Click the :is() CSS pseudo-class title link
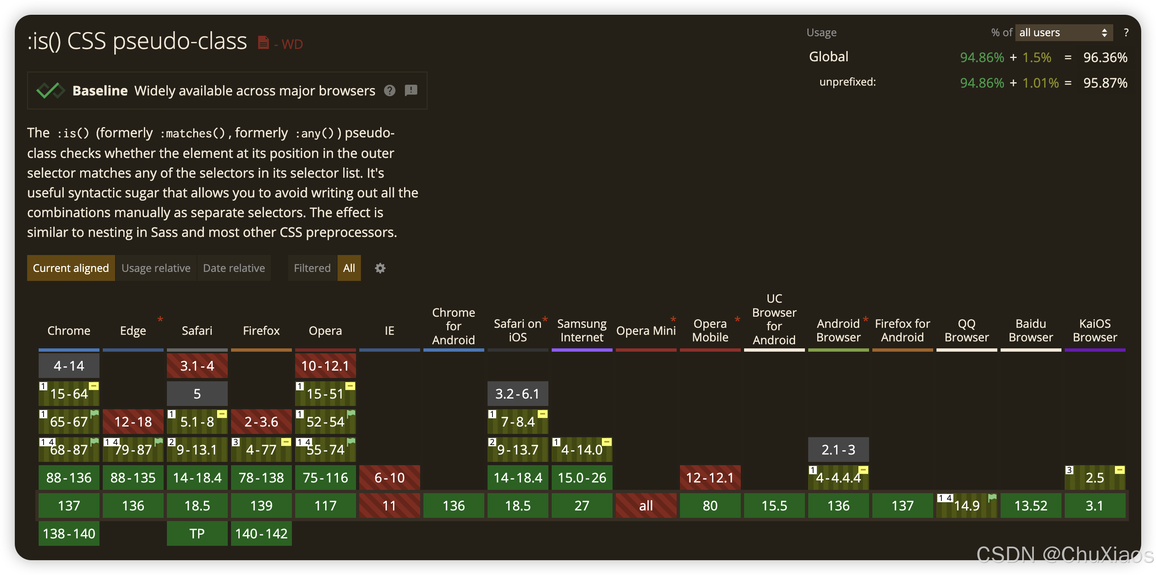1156x575 pixels. [137, 41]
